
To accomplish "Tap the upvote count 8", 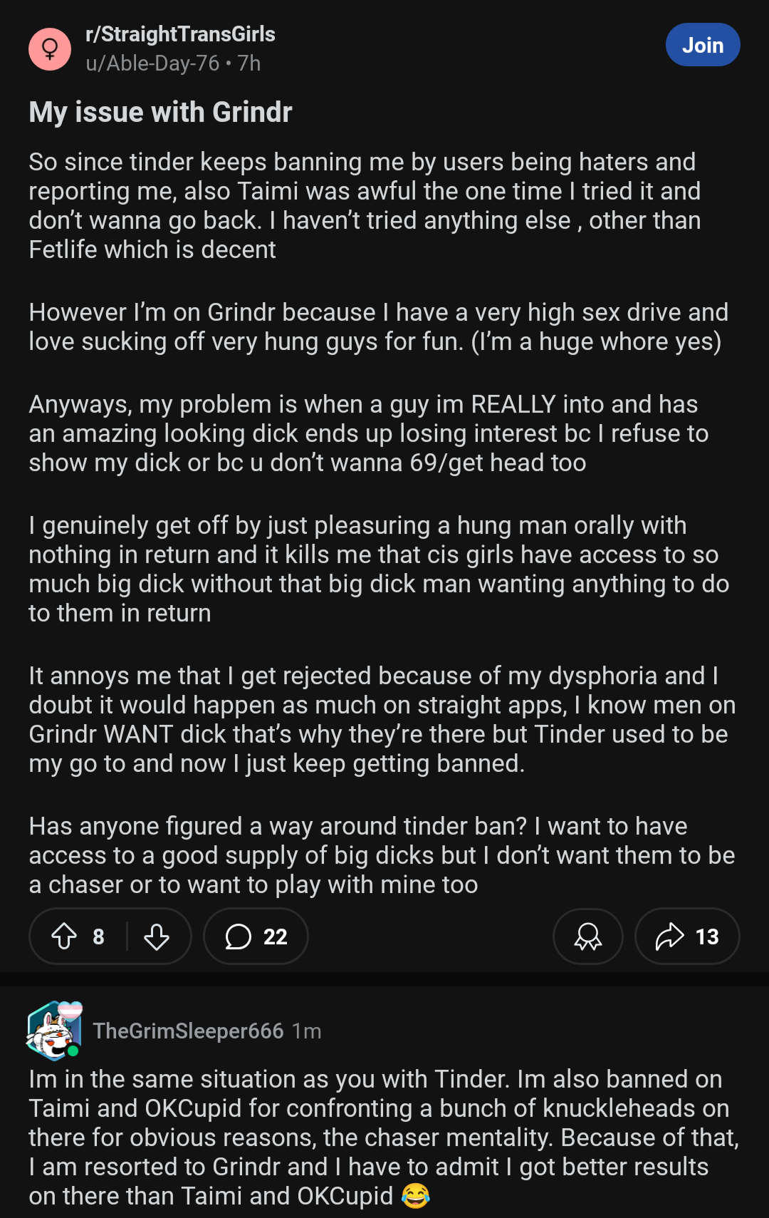I will (x=99, y=936).
